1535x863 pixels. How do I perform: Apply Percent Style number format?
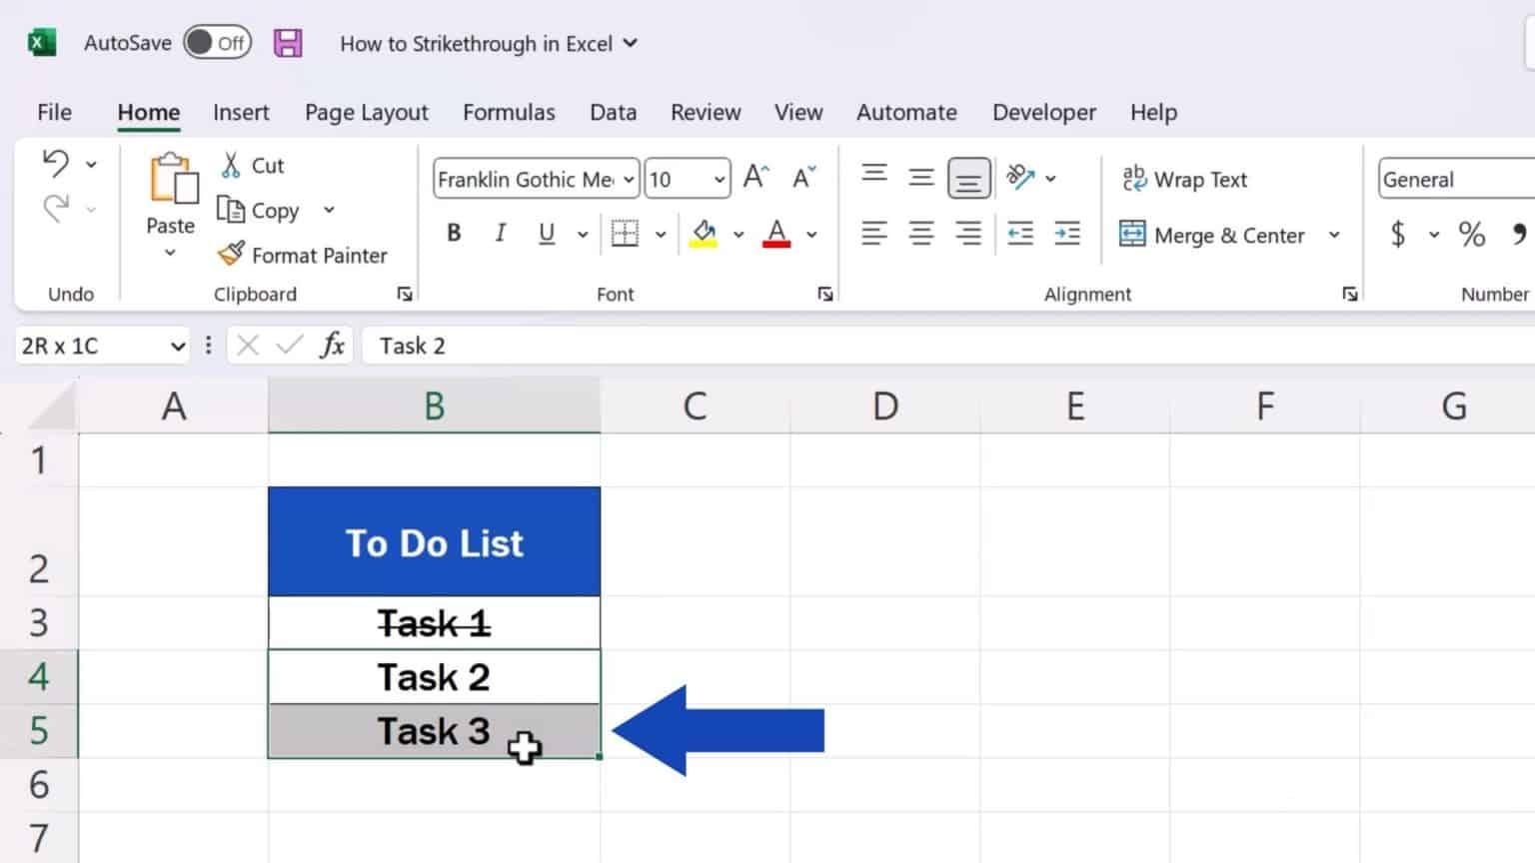[x=1470, y=234]
